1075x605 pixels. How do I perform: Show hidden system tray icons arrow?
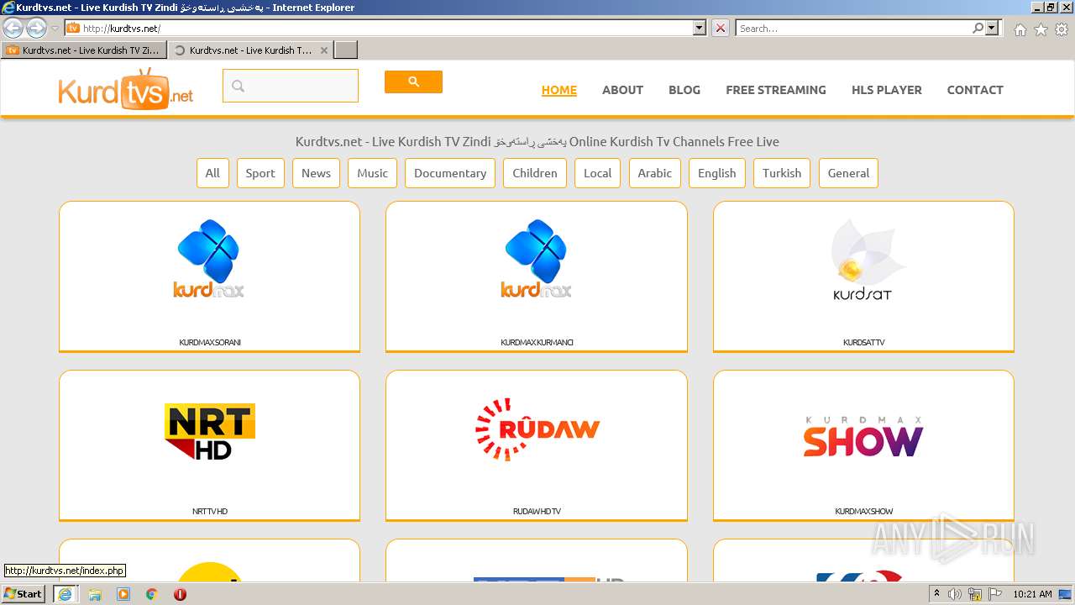936,594
